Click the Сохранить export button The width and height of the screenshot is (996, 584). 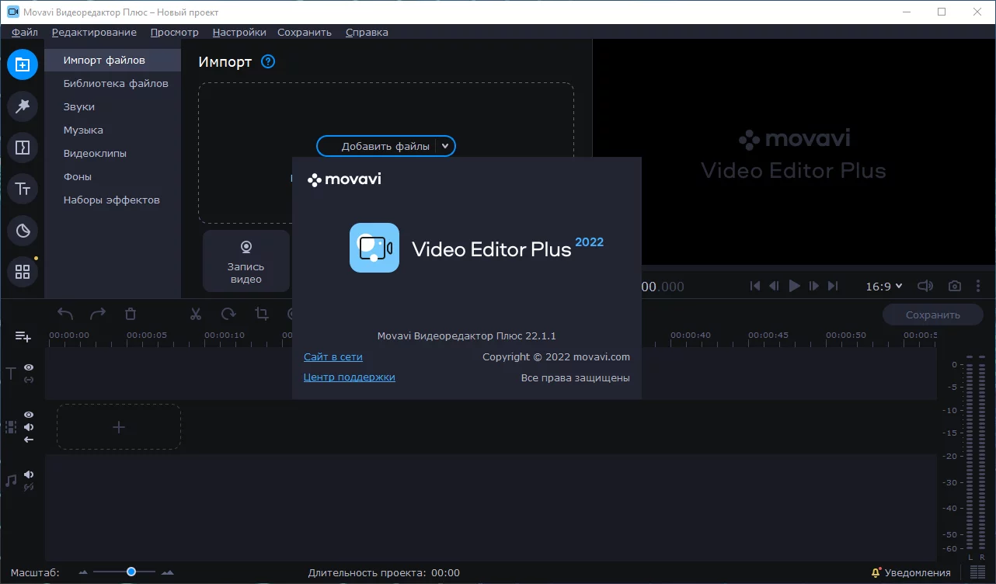tap(932, 315)
